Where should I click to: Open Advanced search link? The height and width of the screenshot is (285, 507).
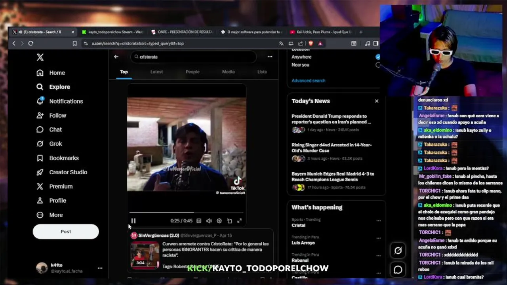click(309, 81)
